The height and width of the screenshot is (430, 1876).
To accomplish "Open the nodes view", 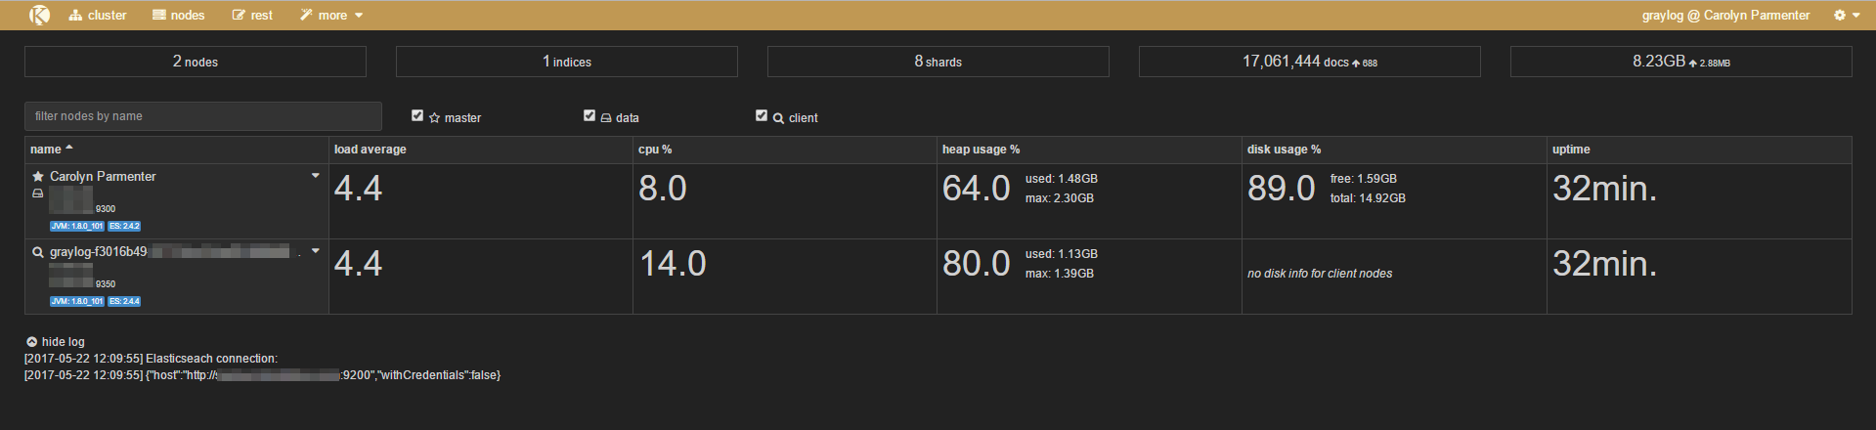I will pyautogui.click(x=179, y=15).
